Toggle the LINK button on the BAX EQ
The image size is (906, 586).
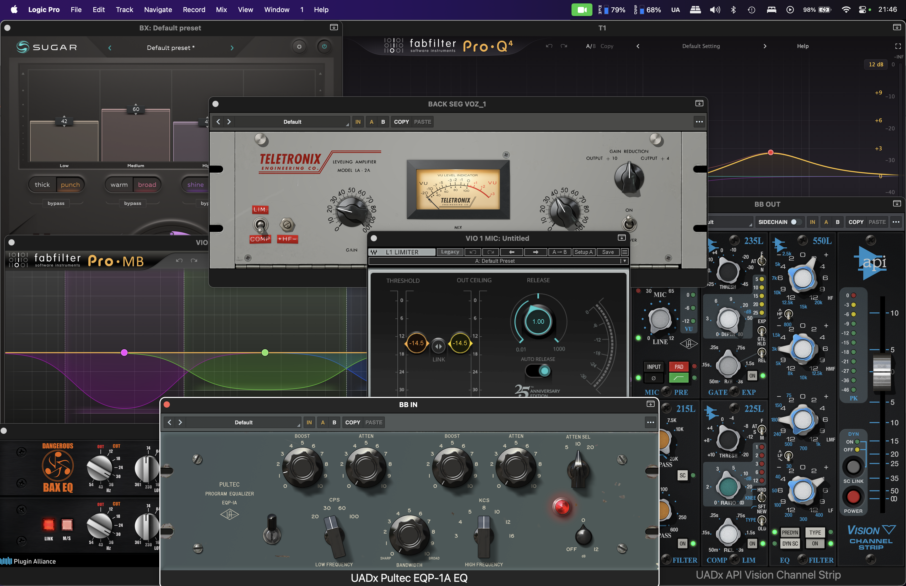49,524
